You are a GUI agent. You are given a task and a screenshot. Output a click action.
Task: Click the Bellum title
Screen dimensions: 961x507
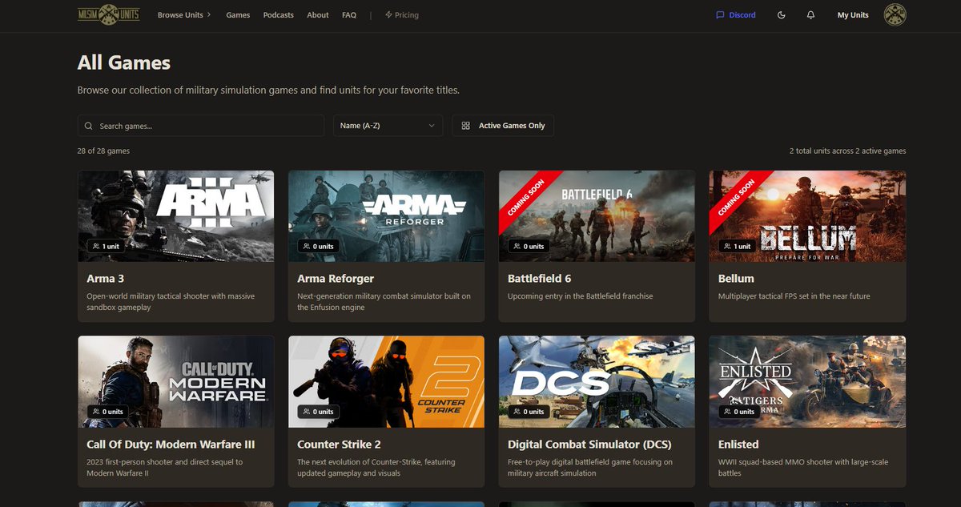(736, 279)
